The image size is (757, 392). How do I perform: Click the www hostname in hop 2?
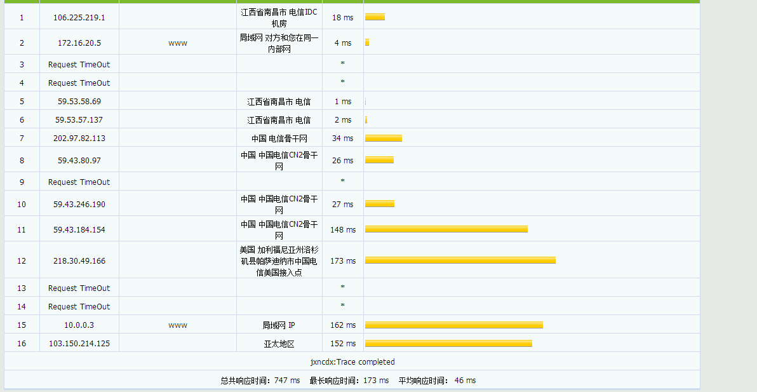pos(178,43)
